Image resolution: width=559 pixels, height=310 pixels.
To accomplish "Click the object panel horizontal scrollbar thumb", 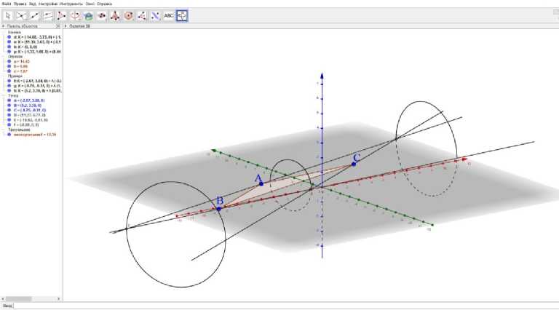I will click(18, 298).
